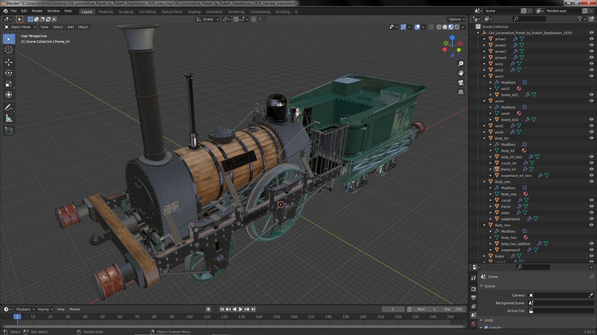The image size is (597, 335).
Task: Toggle the camera view icon
Action: [461, 83]
